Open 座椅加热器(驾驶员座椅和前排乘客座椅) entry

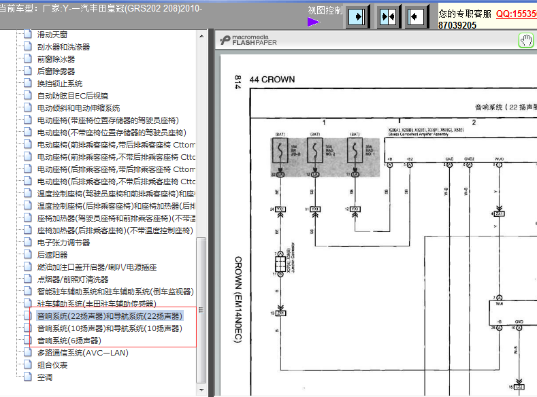tap(116, 218)
